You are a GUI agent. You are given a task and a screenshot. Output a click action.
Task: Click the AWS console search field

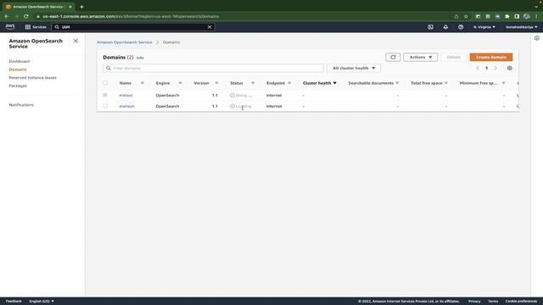133,27
